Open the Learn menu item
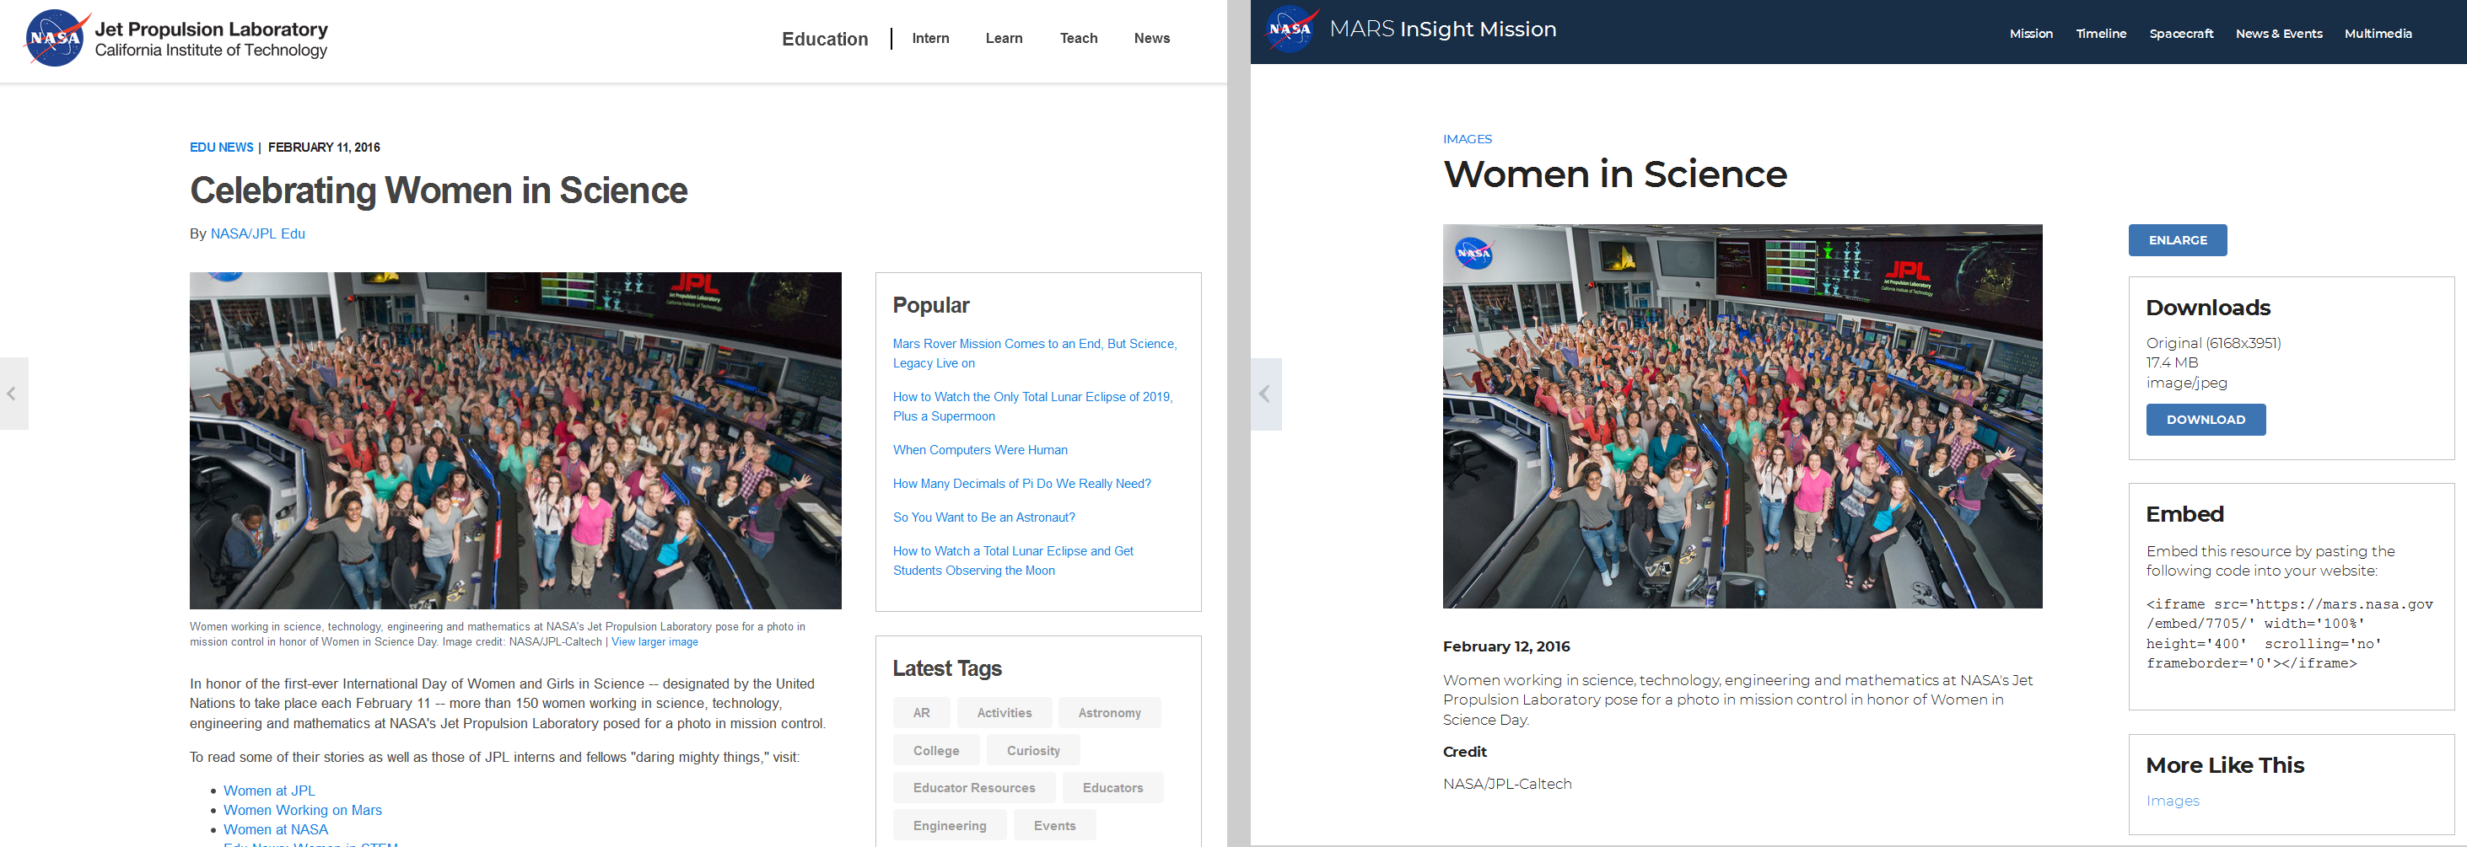The height and width of the screenshot is (847, 2467). pyautogui.click(x=1004, y=38)
